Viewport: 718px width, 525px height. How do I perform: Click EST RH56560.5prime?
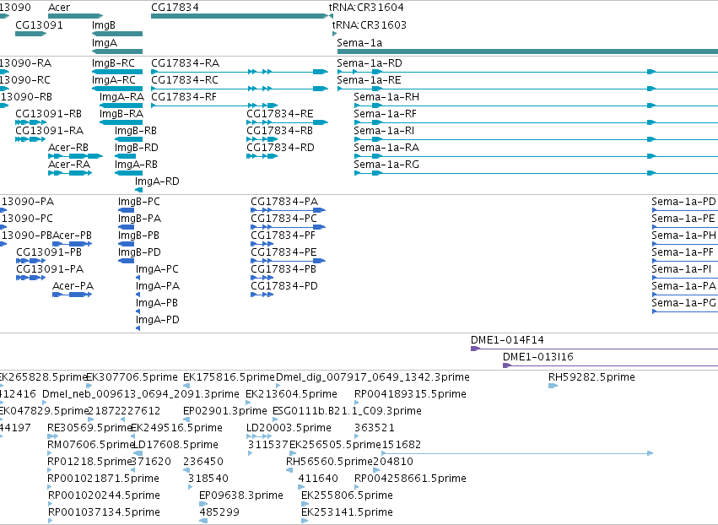point(289,470)
